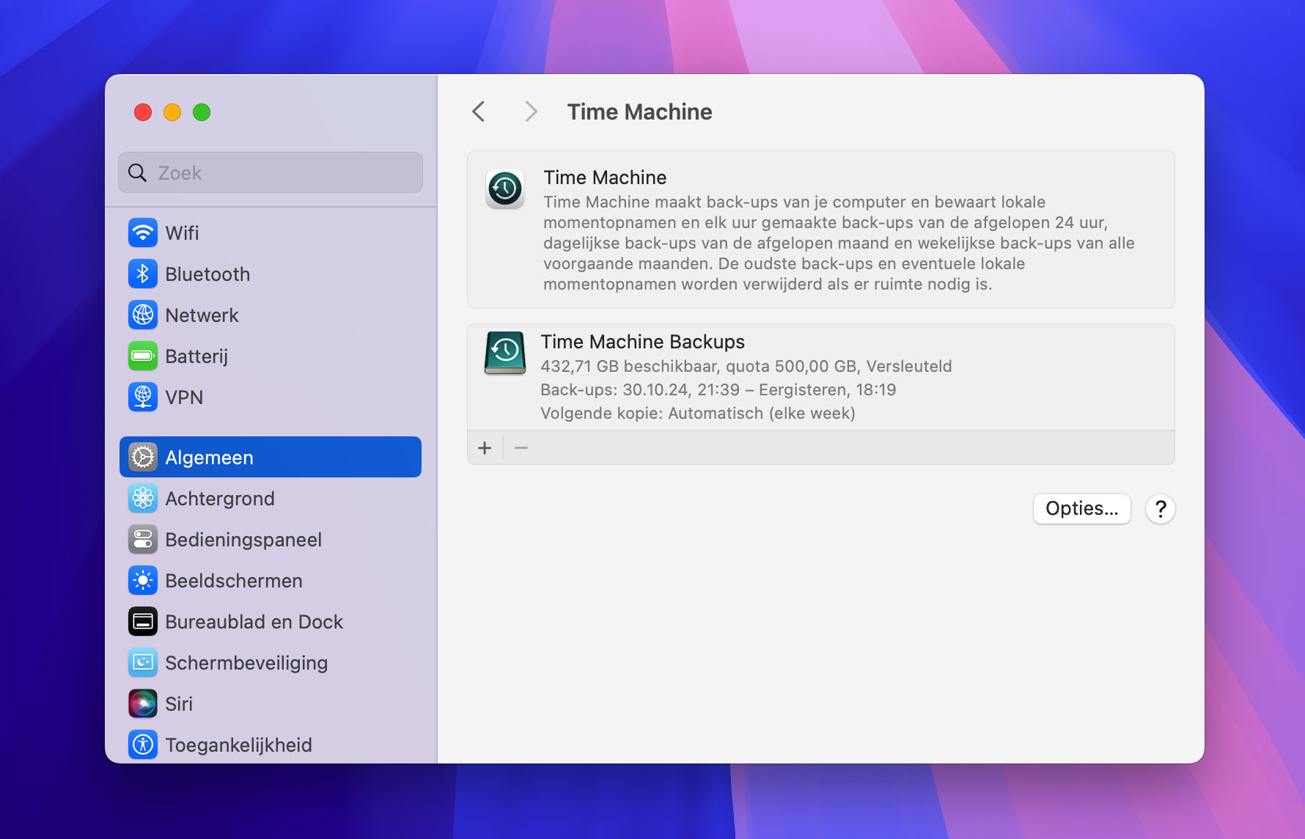Select Netwerk in the sidebar
Screen dimensions: 1305x839
pyautogui.click(x=271, y=315)
